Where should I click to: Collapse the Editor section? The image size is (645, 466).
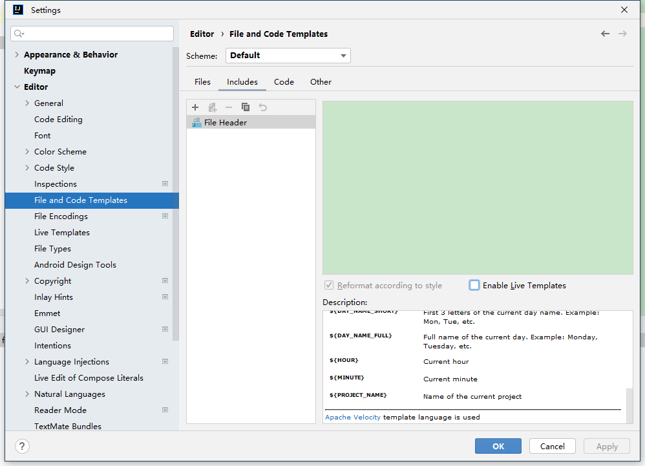(17, 87)
